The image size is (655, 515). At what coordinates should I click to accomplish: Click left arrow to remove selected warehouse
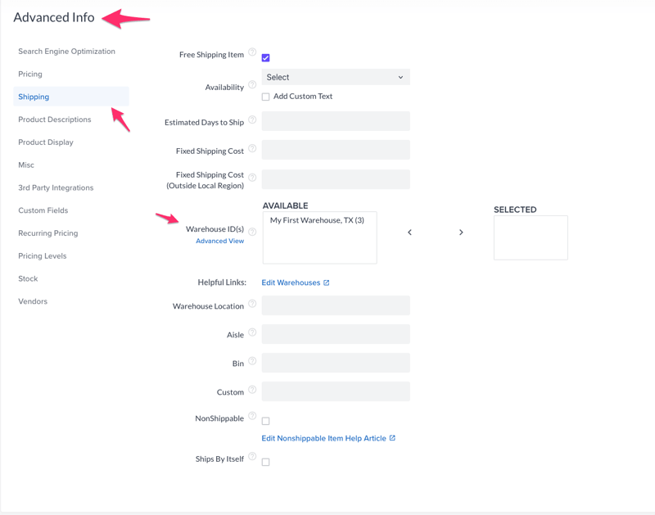[x=409, y=233]
